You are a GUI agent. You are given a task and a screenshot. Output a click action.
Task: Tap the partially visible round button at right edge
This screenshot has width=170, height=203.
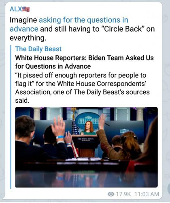168,188
